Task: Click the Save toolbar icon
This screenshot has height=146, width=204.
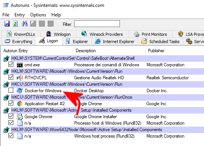Action: coord(7,24)
